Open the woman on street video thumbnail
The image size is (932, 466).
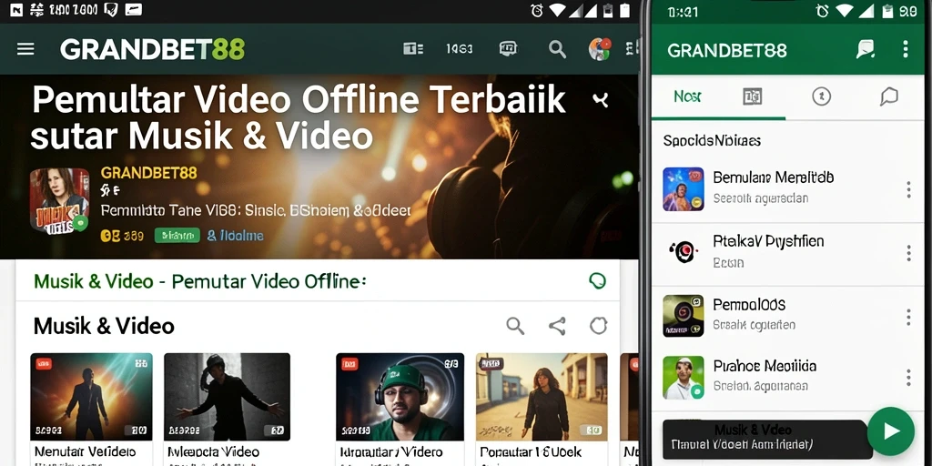tap(542, 397)
